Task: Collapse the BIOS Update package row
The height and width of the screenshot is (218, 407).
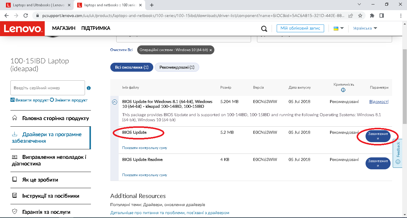Action: (x=114, y=102)
